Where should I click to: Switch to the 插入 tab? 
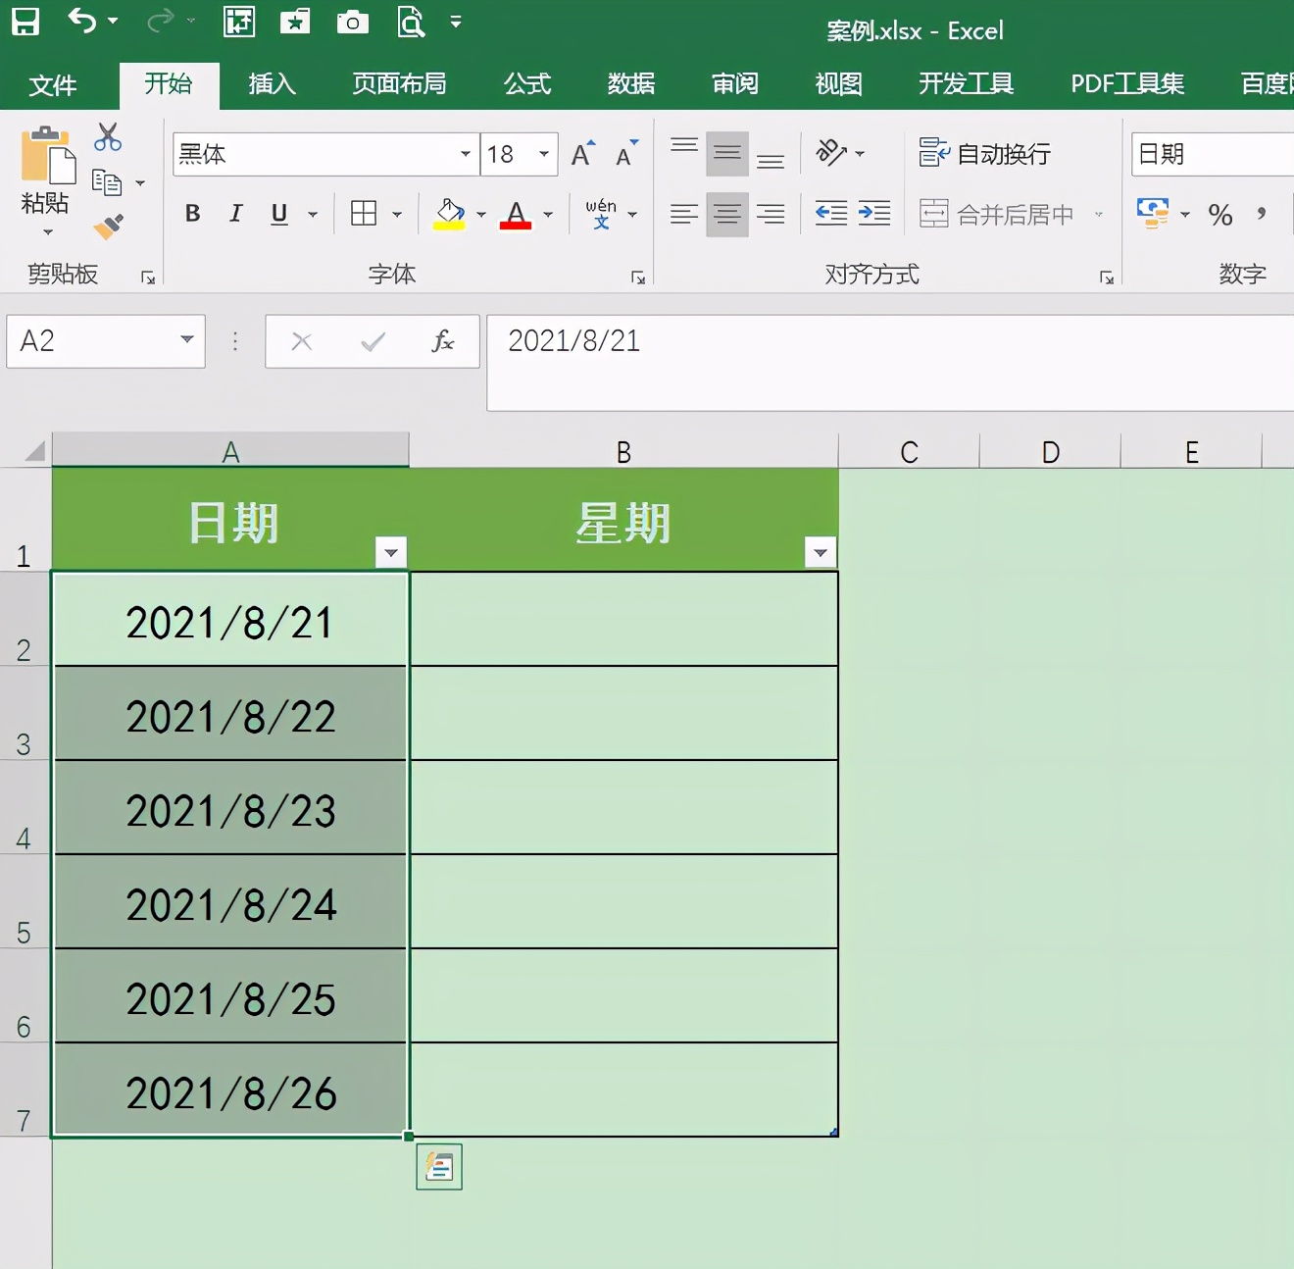tap(273, 84)
